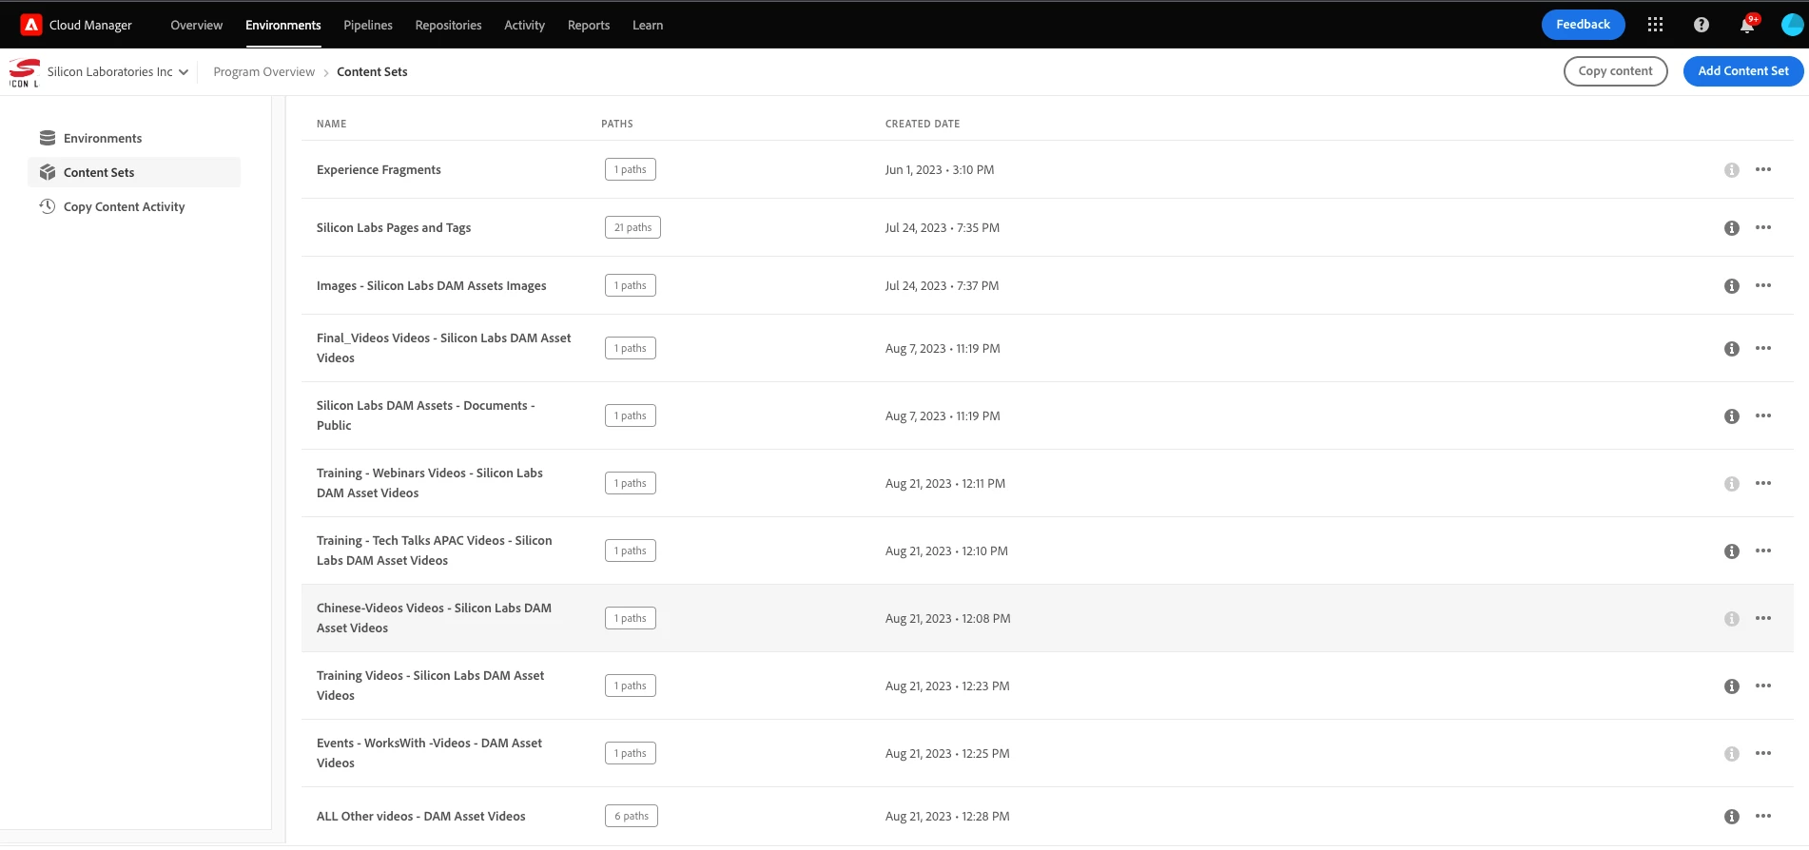This screenshot has width=1809, height=850.
Task: Open more options for Events WorksWith row
Action: (x=1763, y=753)
